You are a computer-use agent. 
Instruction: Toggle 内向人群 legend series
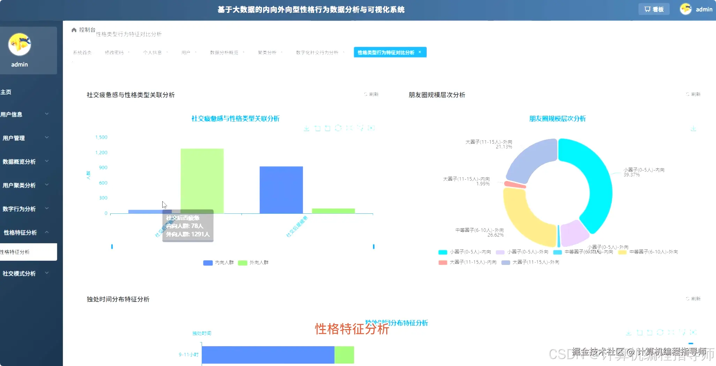pyautogui.click(x=218, y=263)
